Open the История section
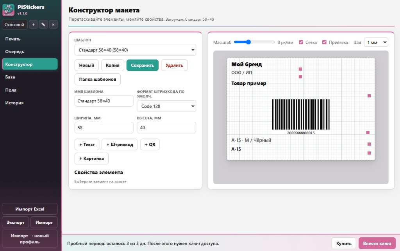This screenshot has width=400, height=251. pos(30,103)
